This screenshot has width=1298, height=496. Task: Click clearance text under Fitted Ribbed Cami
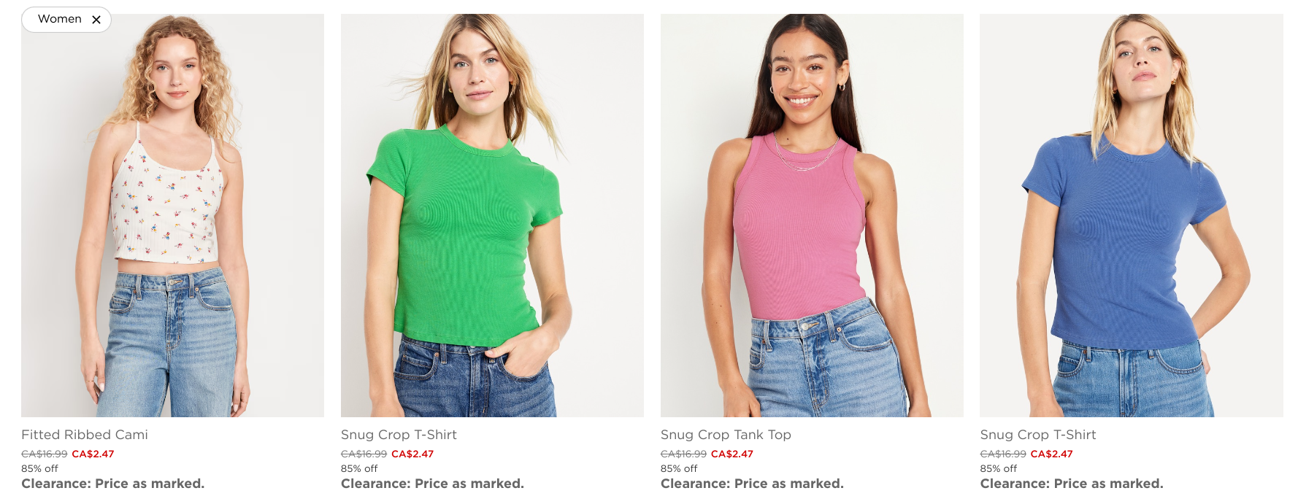(x=113, y=484)
